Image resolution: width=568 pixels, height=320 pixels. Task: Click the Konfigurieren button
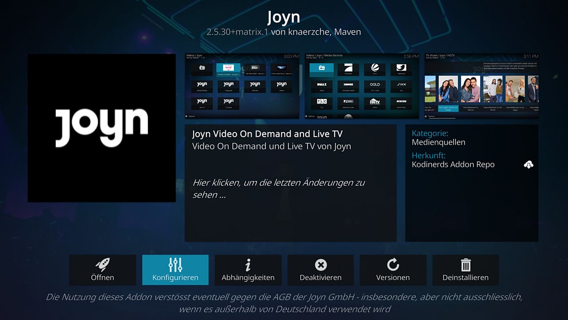coord(175,270)
